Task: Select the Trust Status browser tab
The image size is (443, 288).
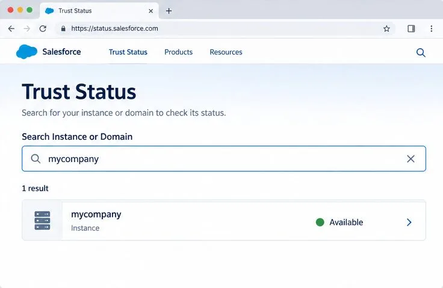Action: tap(99, 11)
